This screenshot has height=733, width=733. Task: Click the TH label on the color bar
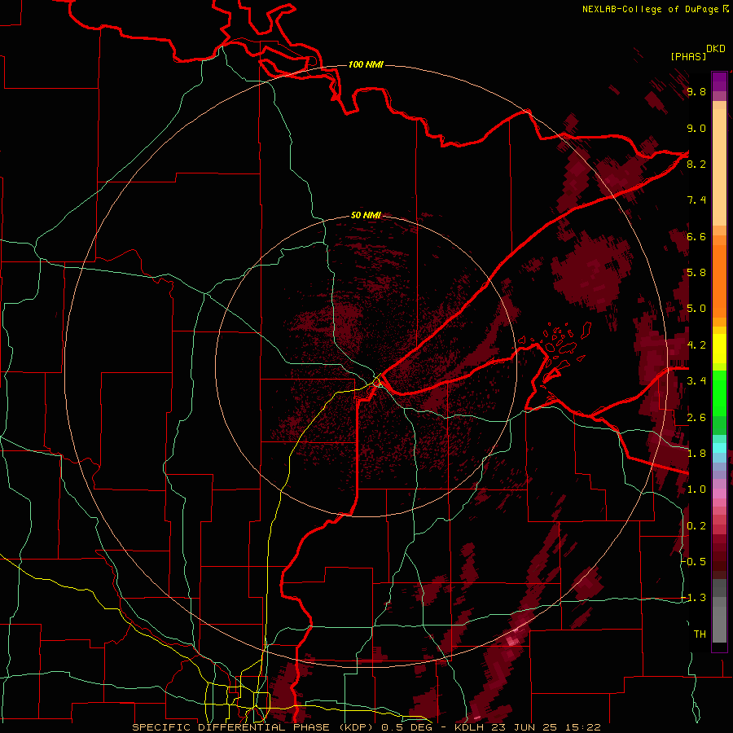click(700, 634)
